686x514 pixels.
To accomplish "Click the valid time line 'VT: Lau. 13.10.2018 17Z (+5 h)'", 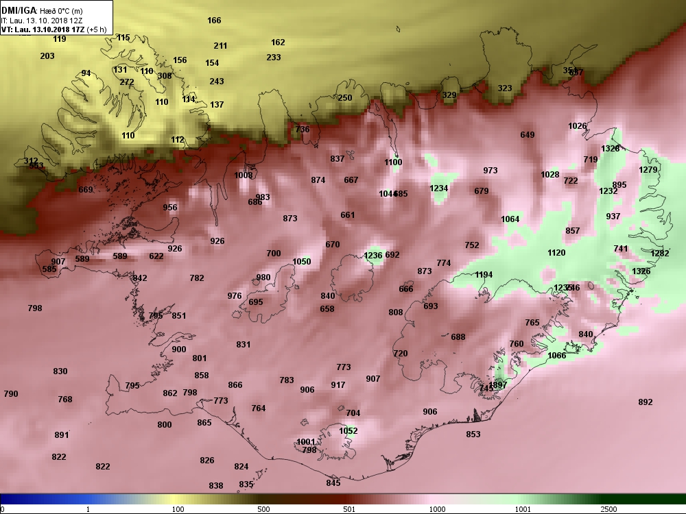I will pos(54,29).
